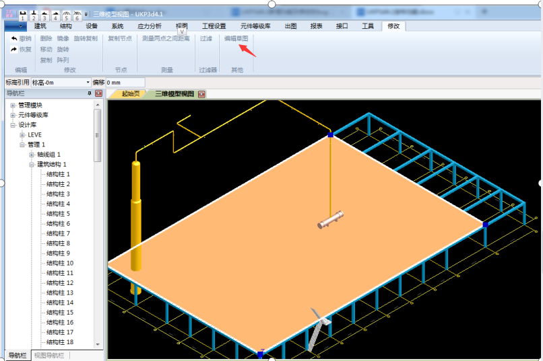The height and width of the screenshot is (361, 543).
Task: Open the 标高引用 elevation dropdown
Action: (88, 82)
